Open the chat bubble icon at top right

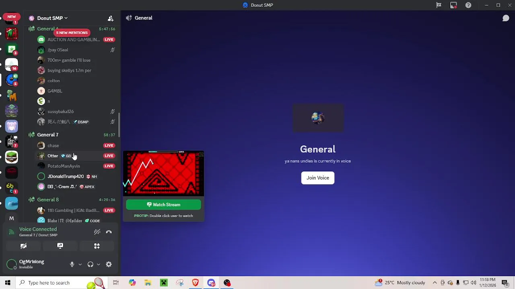(506, 18)
